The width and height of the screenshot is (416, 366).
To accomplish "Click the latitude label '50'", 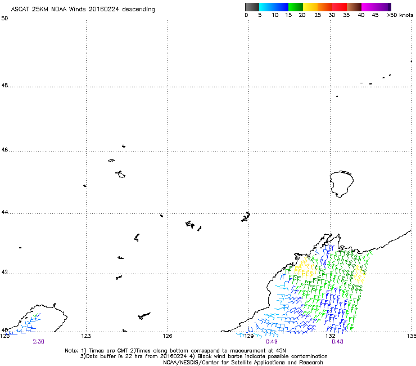I will 4,19.
